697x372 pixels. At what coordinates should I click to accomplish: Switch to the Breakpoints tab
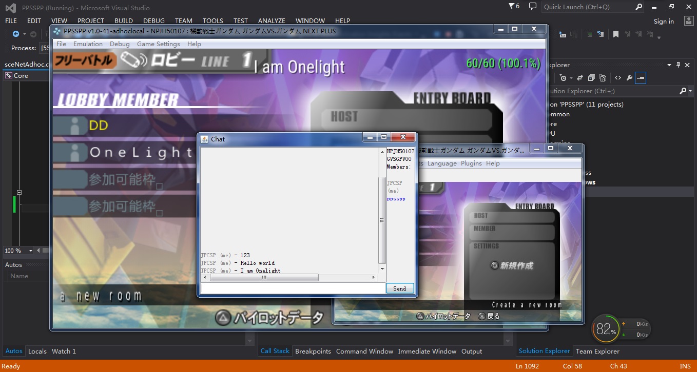(313, 351)
